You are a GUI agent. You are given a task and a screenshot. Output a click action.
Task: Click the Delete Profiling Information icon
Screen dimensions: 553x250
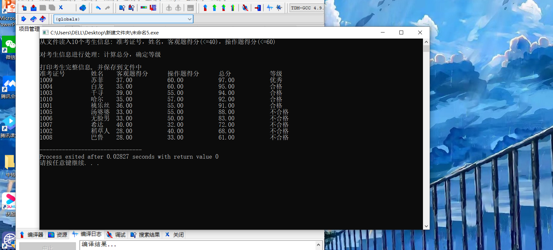(x=279, y=8)
